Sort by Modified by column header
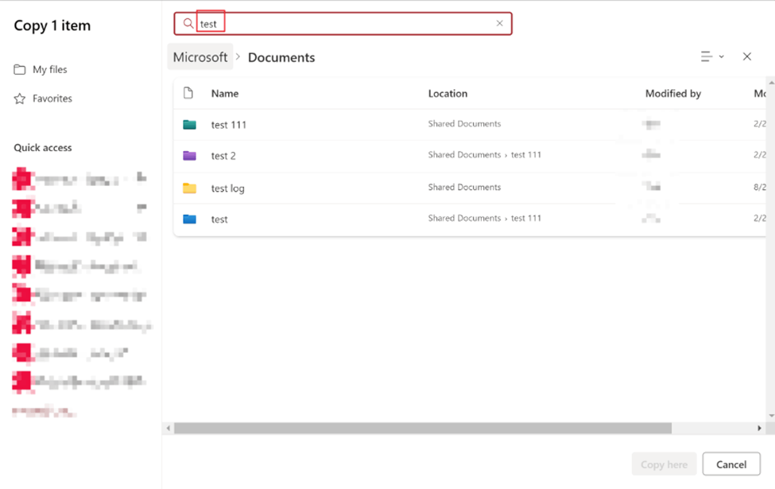This screenshot has height=489, width=775. 673,94
